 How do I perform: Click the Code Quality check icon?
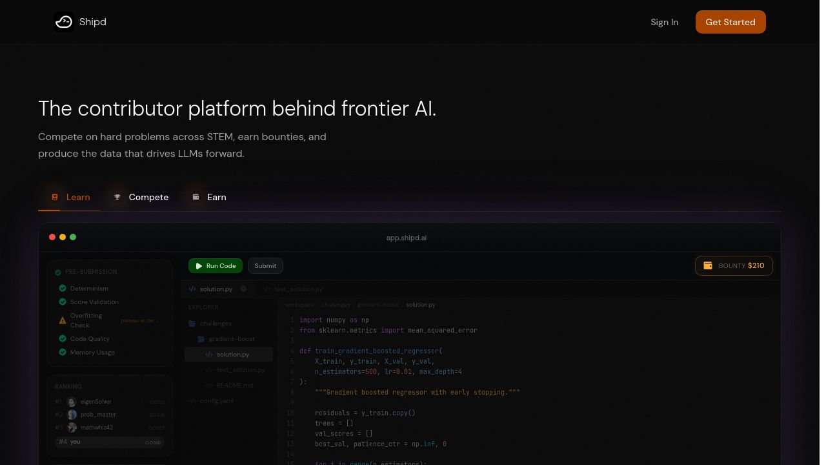click(x=63, y=338)
